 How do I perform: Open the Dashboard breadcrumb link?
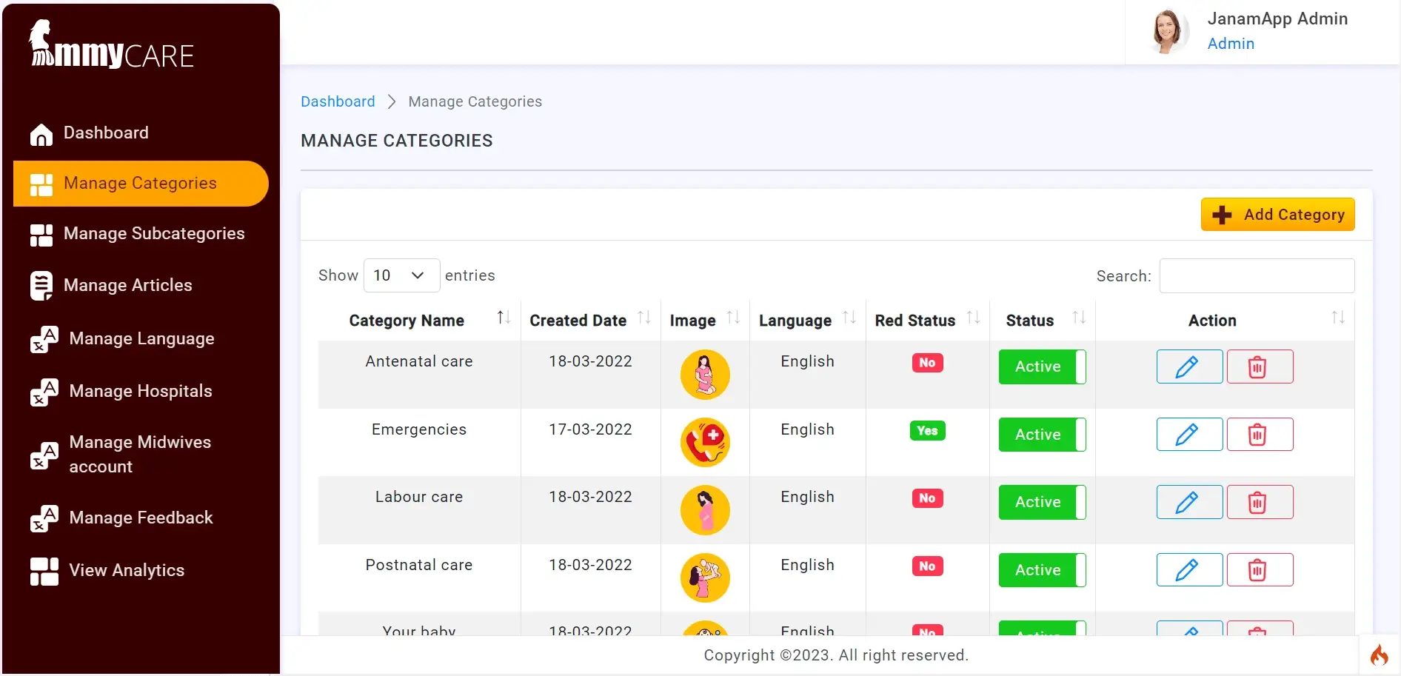click(338, 101)
